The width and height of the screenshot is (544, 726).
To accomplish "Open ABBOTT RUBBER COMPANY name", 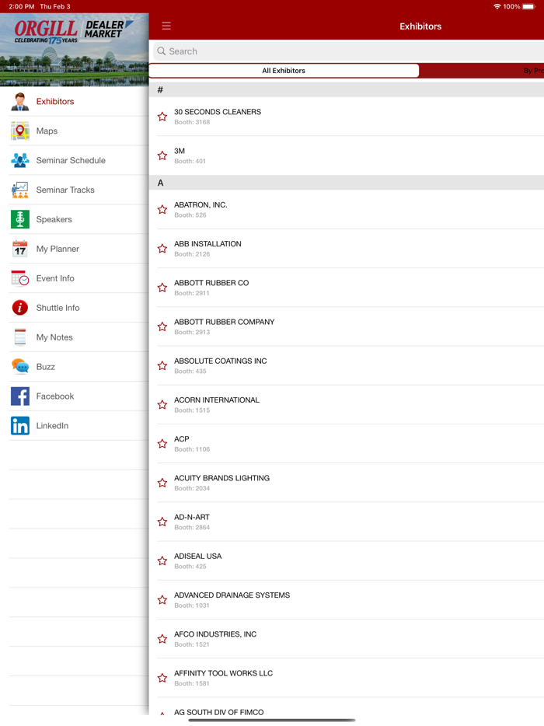I will 224,322.
